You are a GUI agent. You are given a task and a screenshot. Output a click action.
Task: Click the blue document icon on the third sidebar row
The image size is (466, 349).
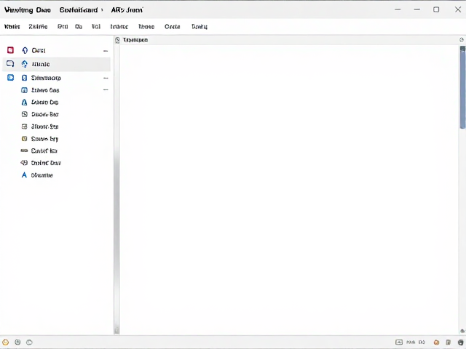[x=24, y=78]
